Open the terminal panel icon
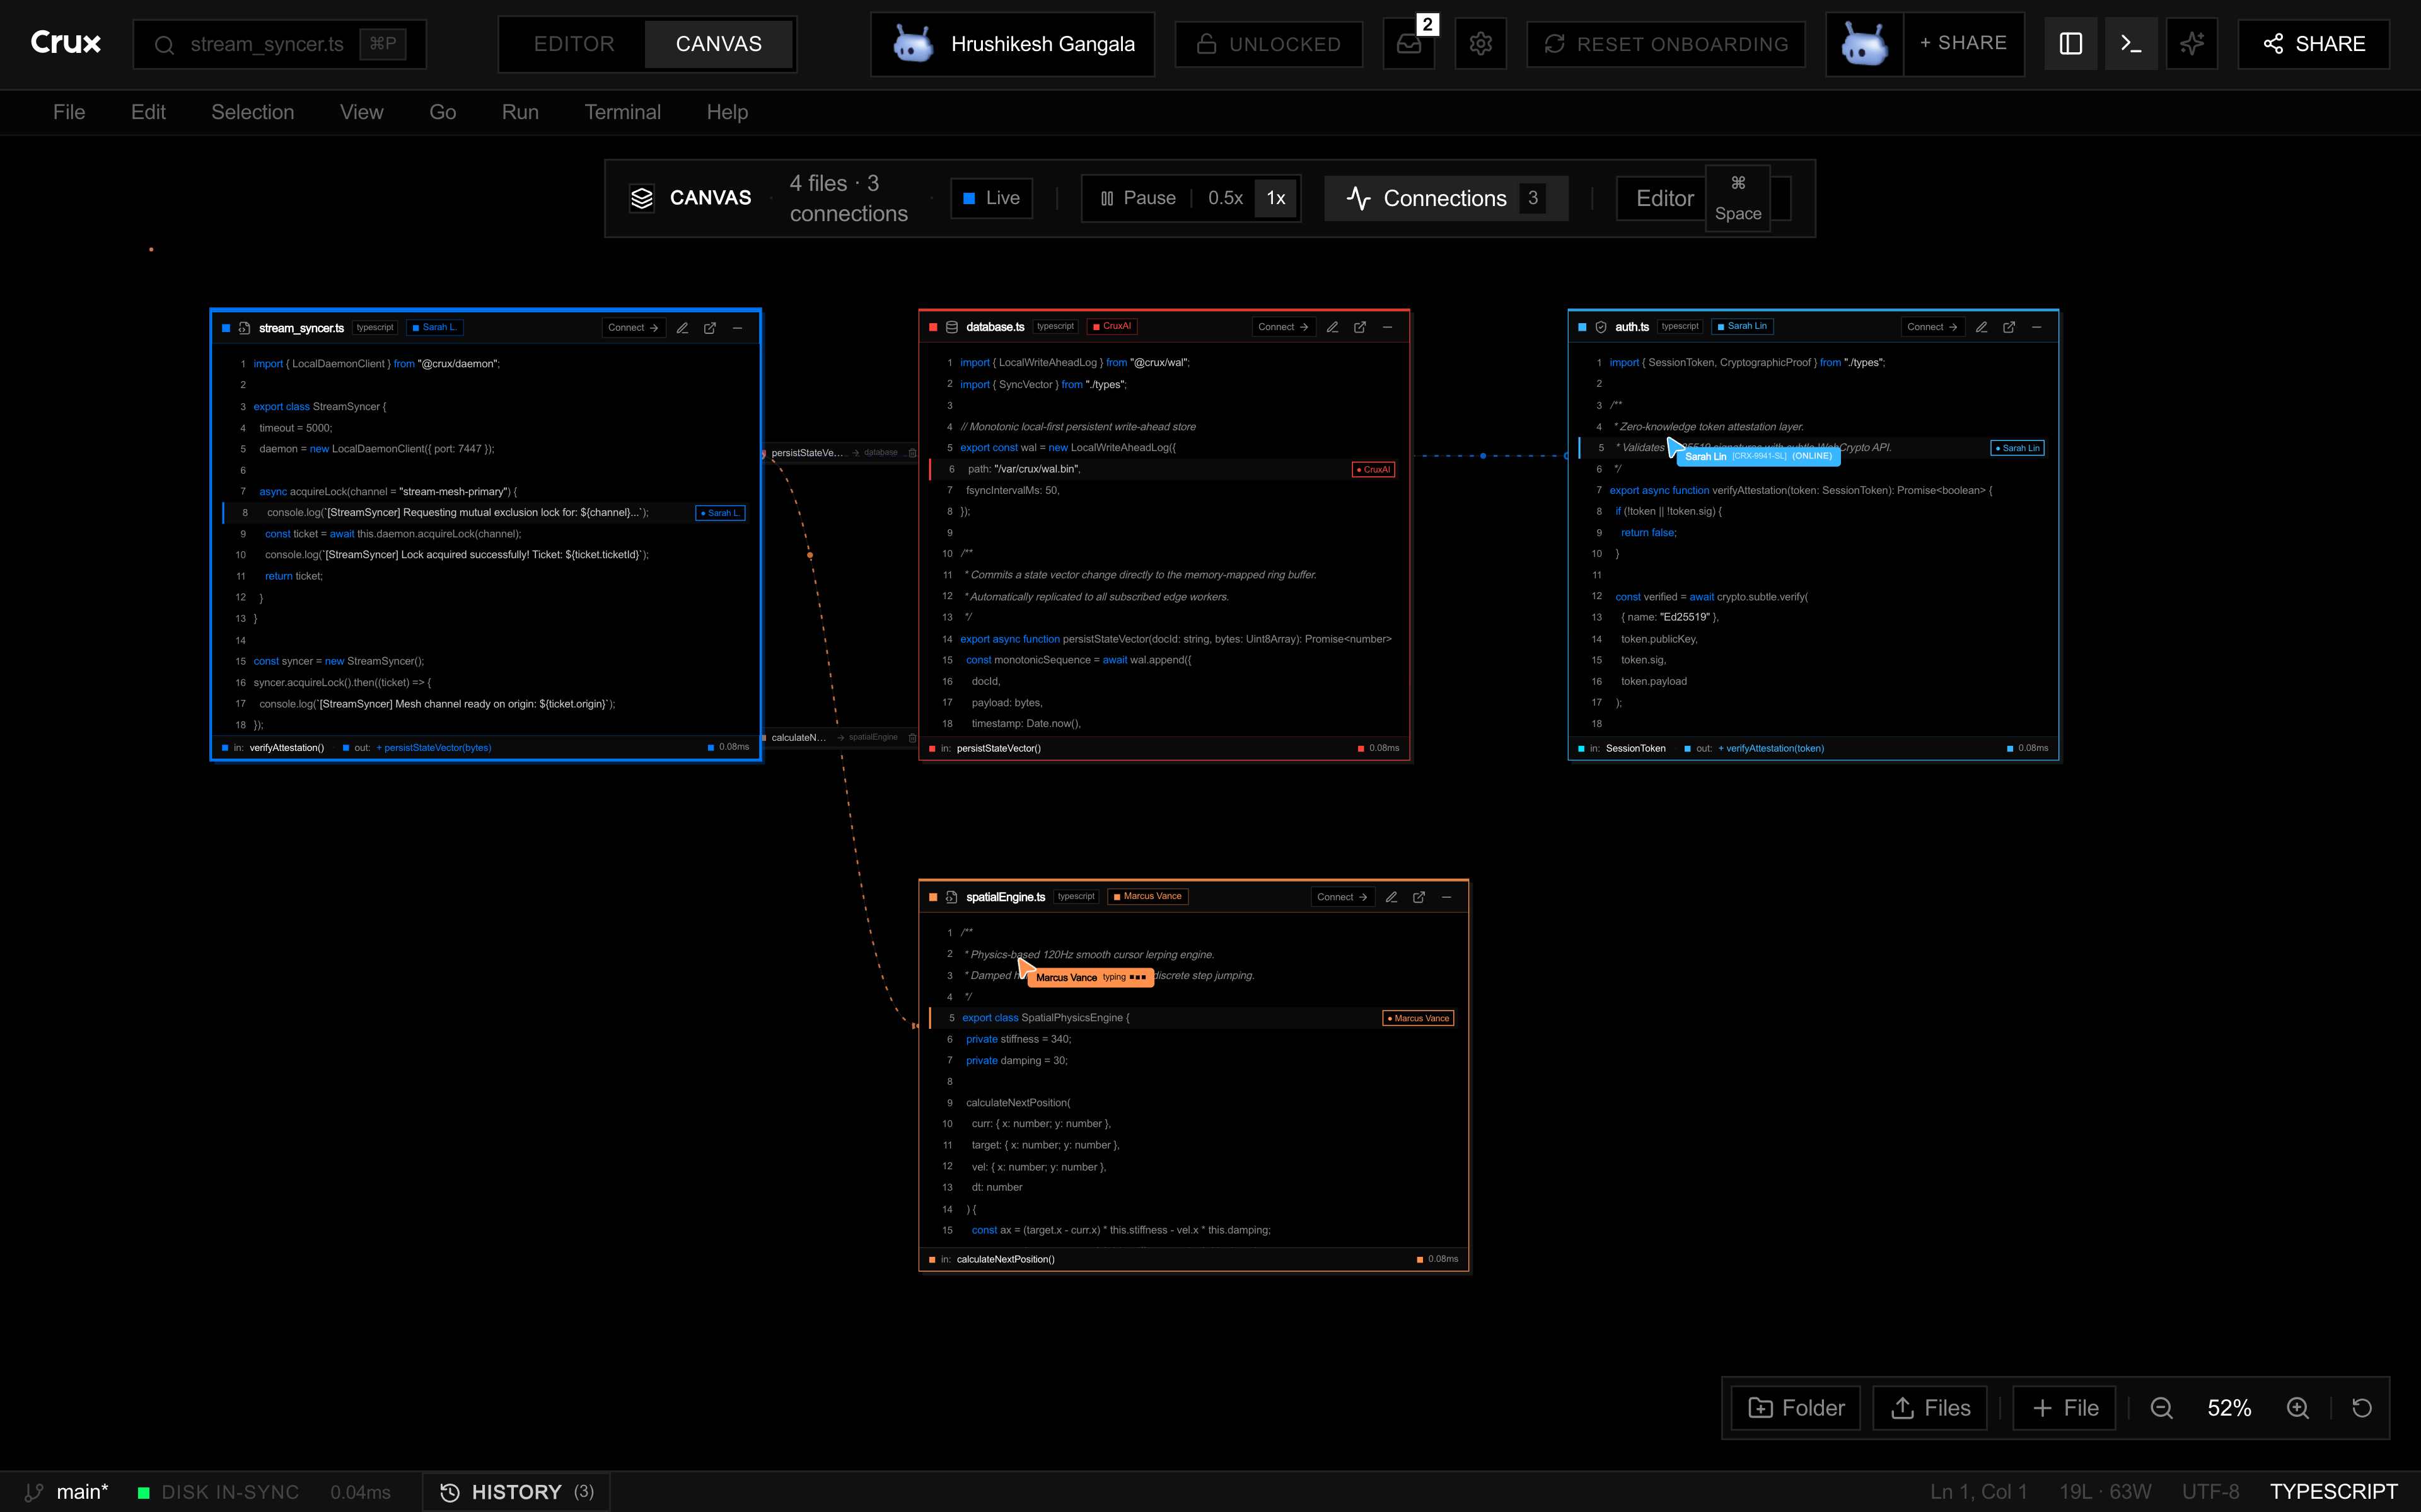Image resolution: width=2421 pixels, height=1512 pixels. coord(2131,44)
